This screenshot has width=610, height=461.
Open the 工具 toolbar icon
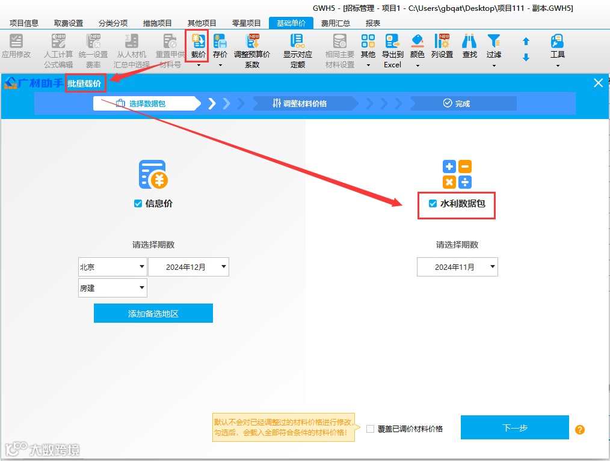[x=557, y=41]
